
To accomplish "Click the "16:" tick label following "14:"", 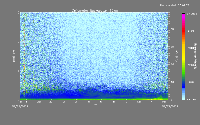I will [x=164, y=102].
